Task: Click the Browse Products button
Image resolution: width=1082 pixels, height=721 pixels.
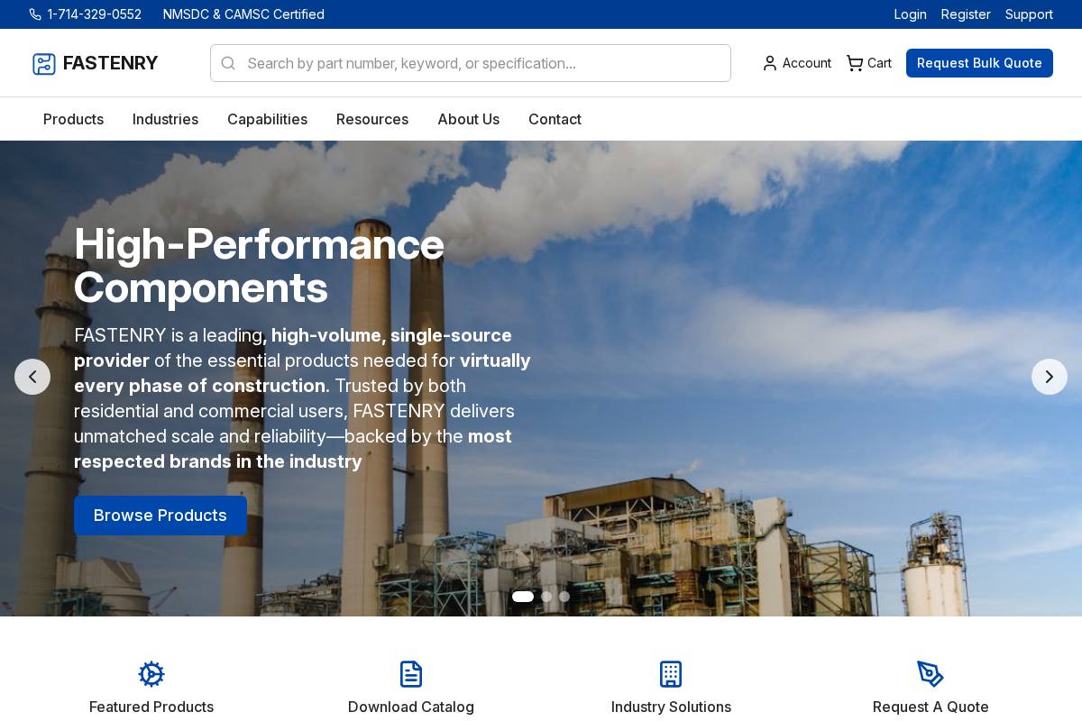Action: coord(160,516)
